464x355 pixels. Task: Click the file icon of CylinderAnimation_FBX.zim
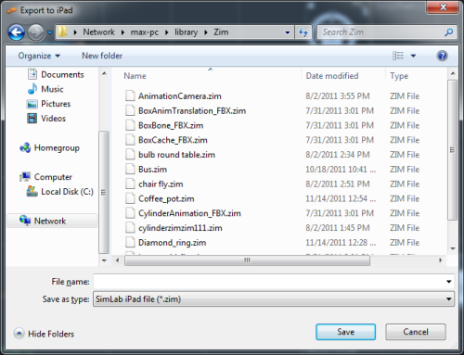130,213
